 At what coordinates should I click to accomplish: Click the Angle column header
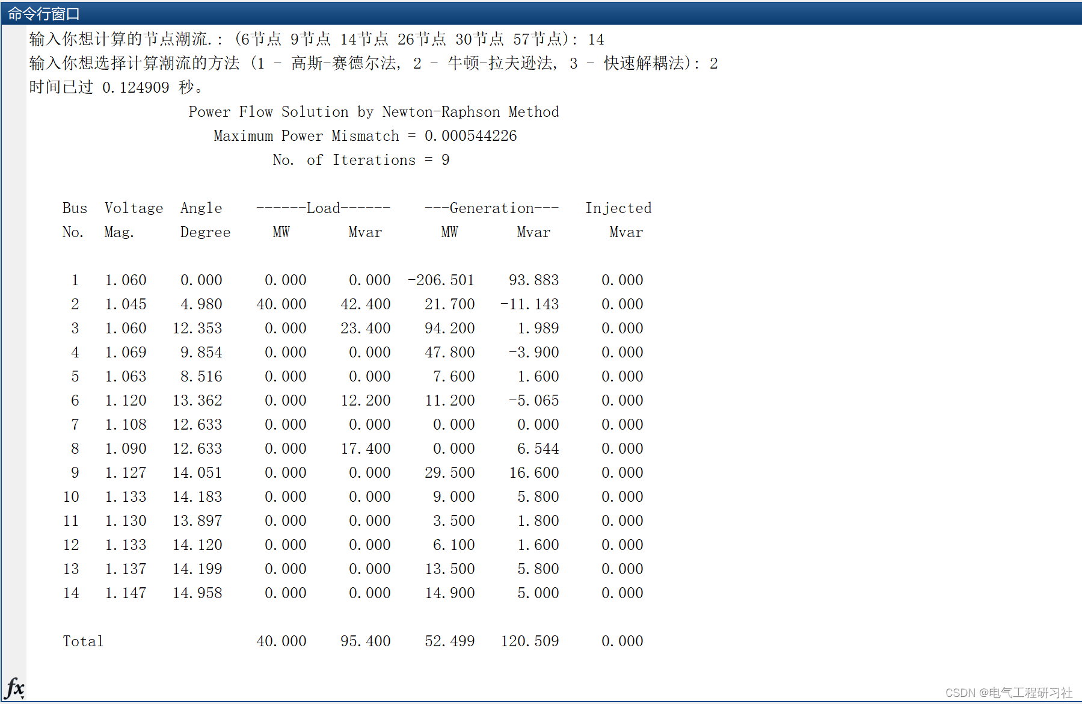tap(201, 208)
